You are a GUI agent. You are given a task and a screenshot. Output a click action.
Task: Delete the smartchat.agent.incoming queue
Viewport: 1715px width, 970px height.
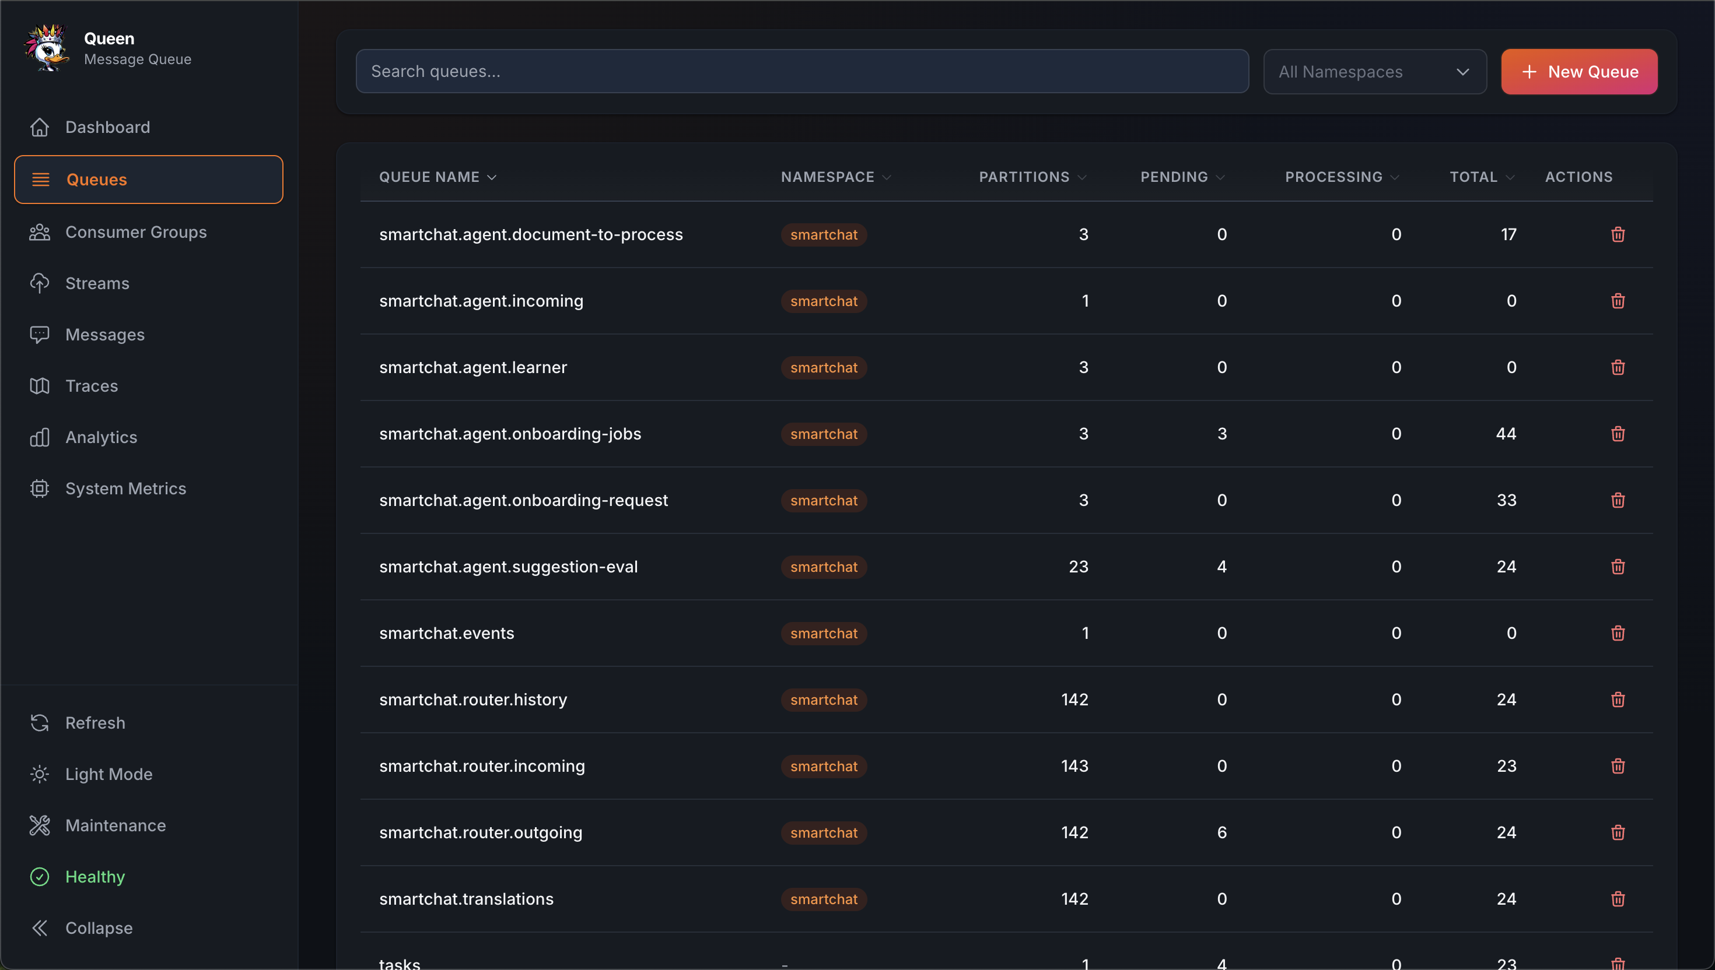point(1618,301)
